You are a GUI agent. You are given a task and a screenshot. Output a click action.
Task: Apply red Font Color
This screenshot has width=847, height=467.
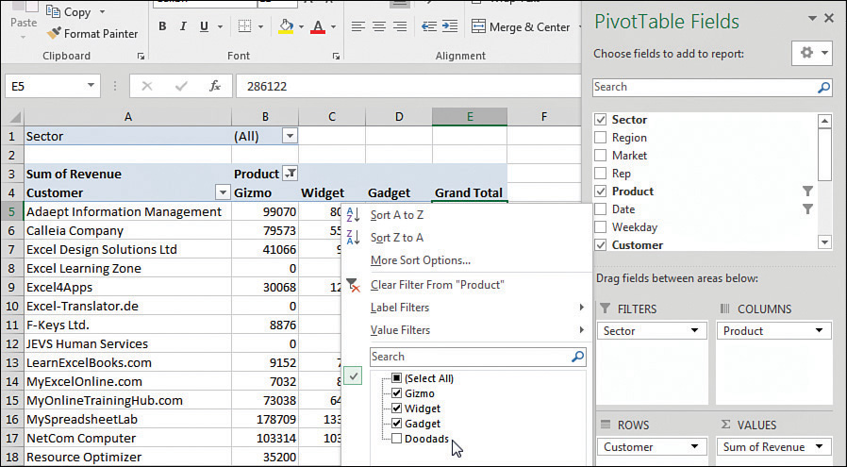tap(318, 26)
